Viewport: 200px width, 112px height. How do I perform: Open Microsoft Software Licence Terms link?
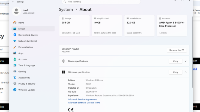(x=84, y=103)
